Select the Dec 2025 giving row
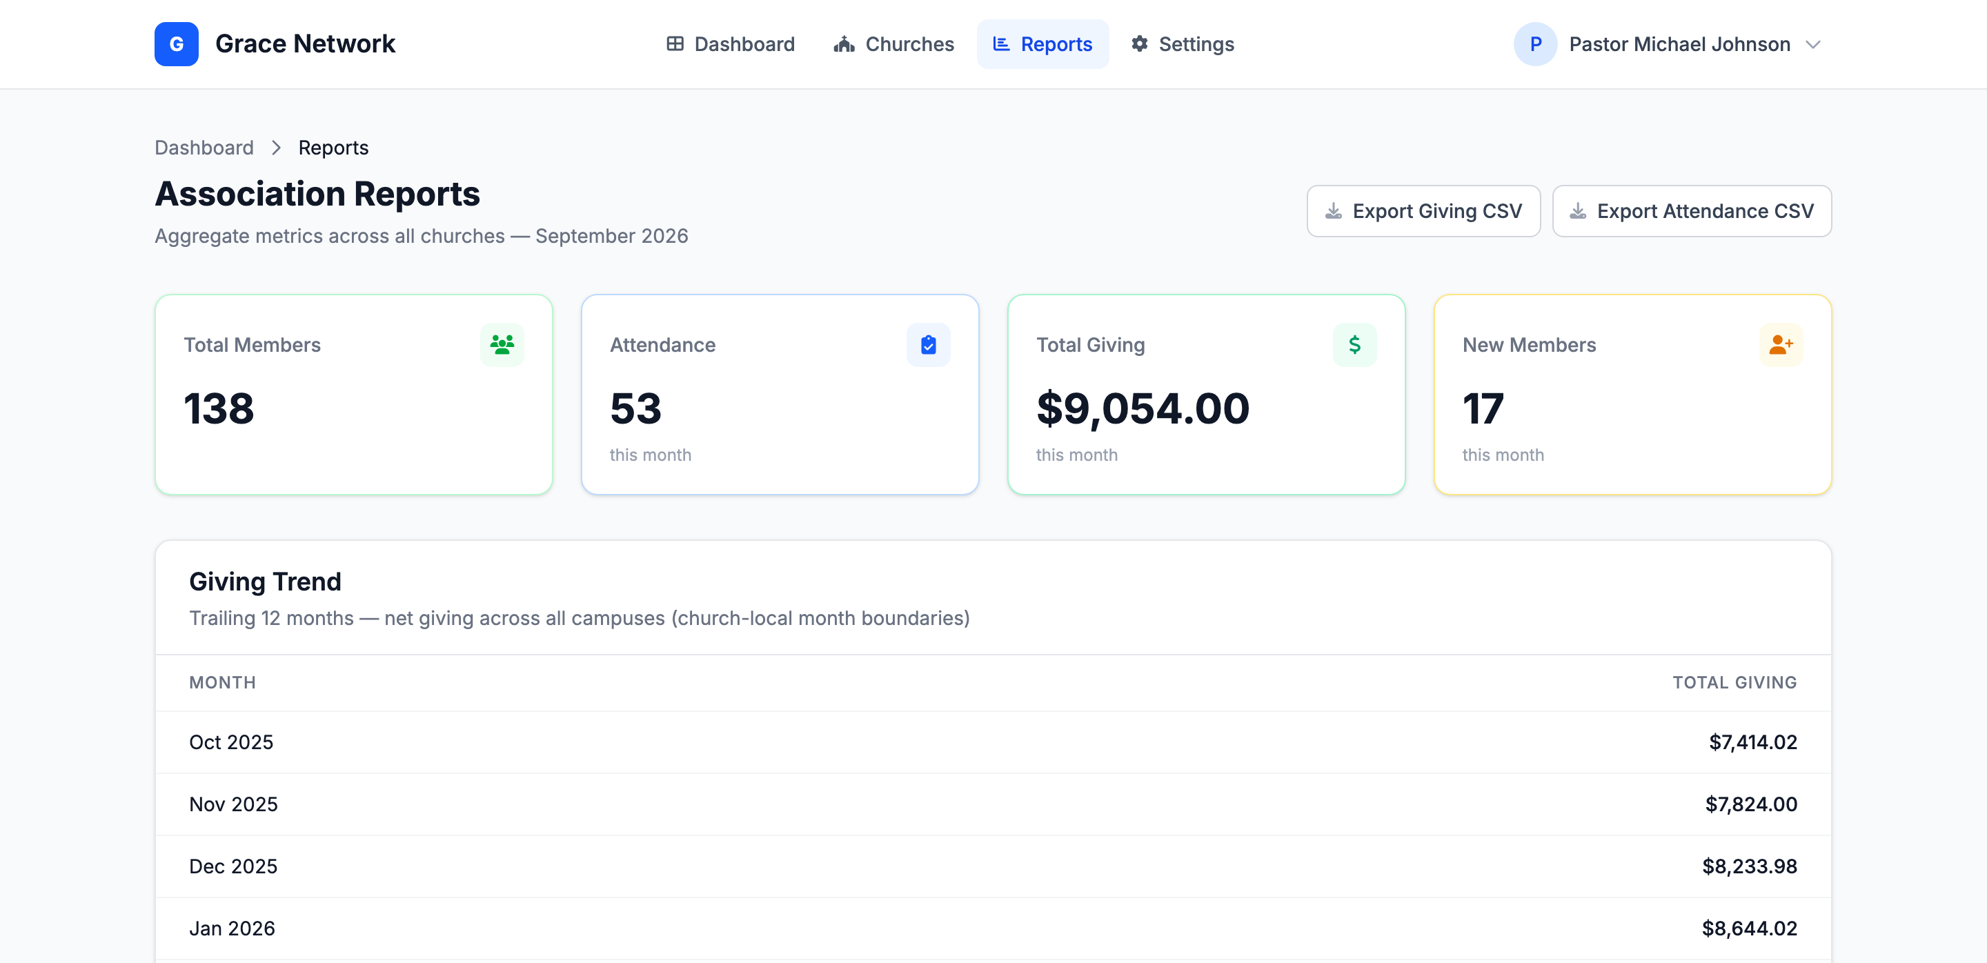Viewport: 1987px width, 963px height. pos(993,866)
